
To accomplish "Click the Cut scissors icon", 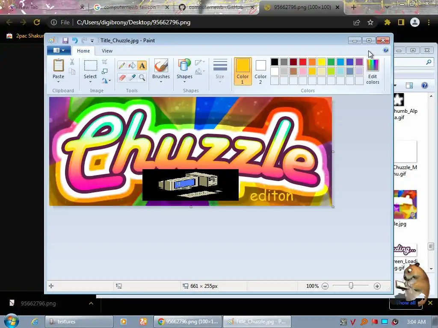I will (72, 62).
